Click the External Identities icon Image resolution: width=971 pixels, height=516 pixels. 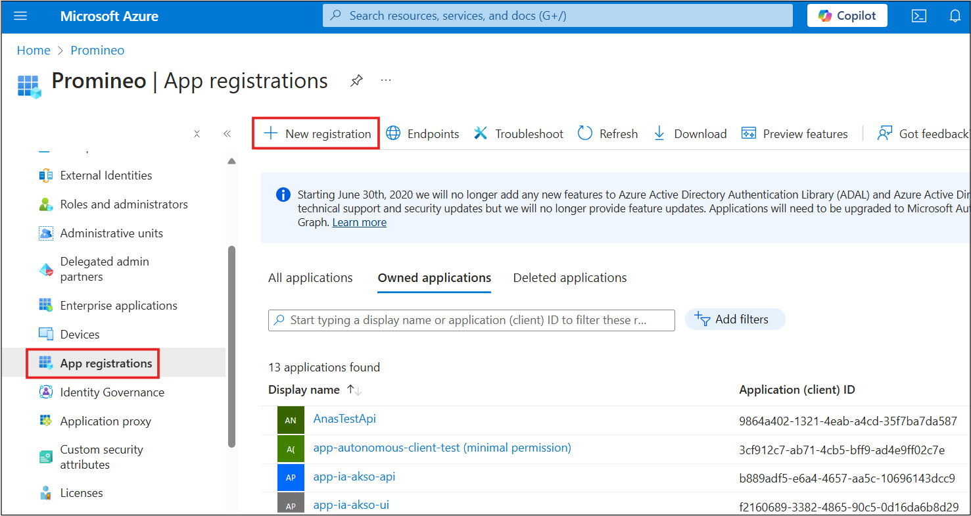coord(45,176)
